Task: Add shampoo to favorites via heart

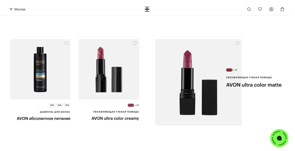Action: click(x=66, y=43)
